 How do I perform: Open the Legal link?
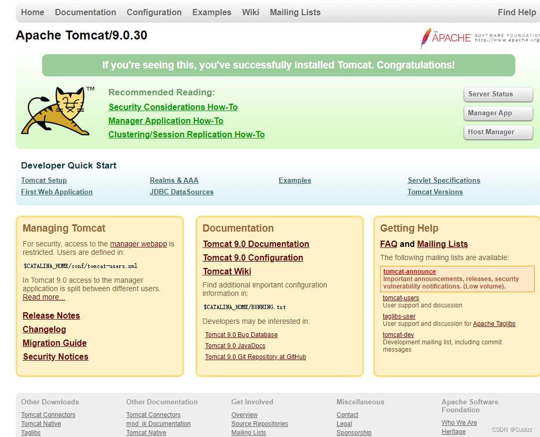coord(344,424)
